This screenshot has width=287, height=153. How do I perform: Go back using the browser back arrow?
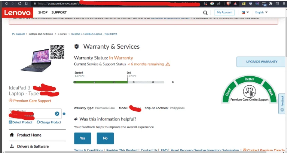[6, 3]
